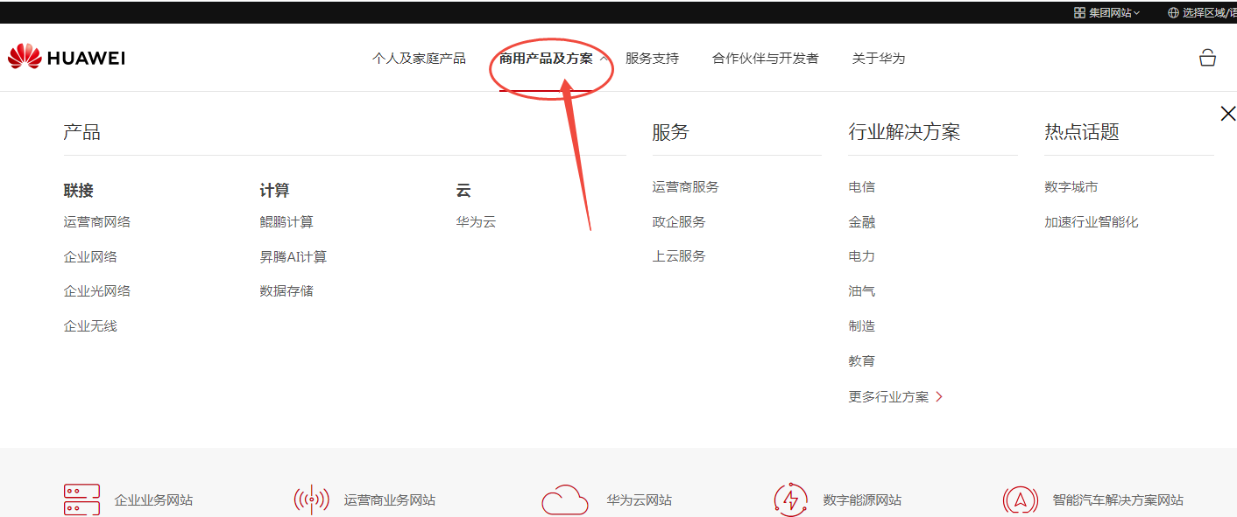The width and height of the screenshot is (1237, 517).
Task: Select 教育 industry solution
Action: [x=862, y=360]
